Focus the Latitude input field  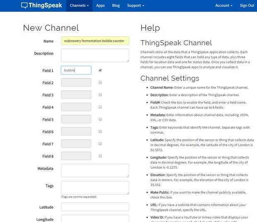pyautogui.click(x=95, y=207)
